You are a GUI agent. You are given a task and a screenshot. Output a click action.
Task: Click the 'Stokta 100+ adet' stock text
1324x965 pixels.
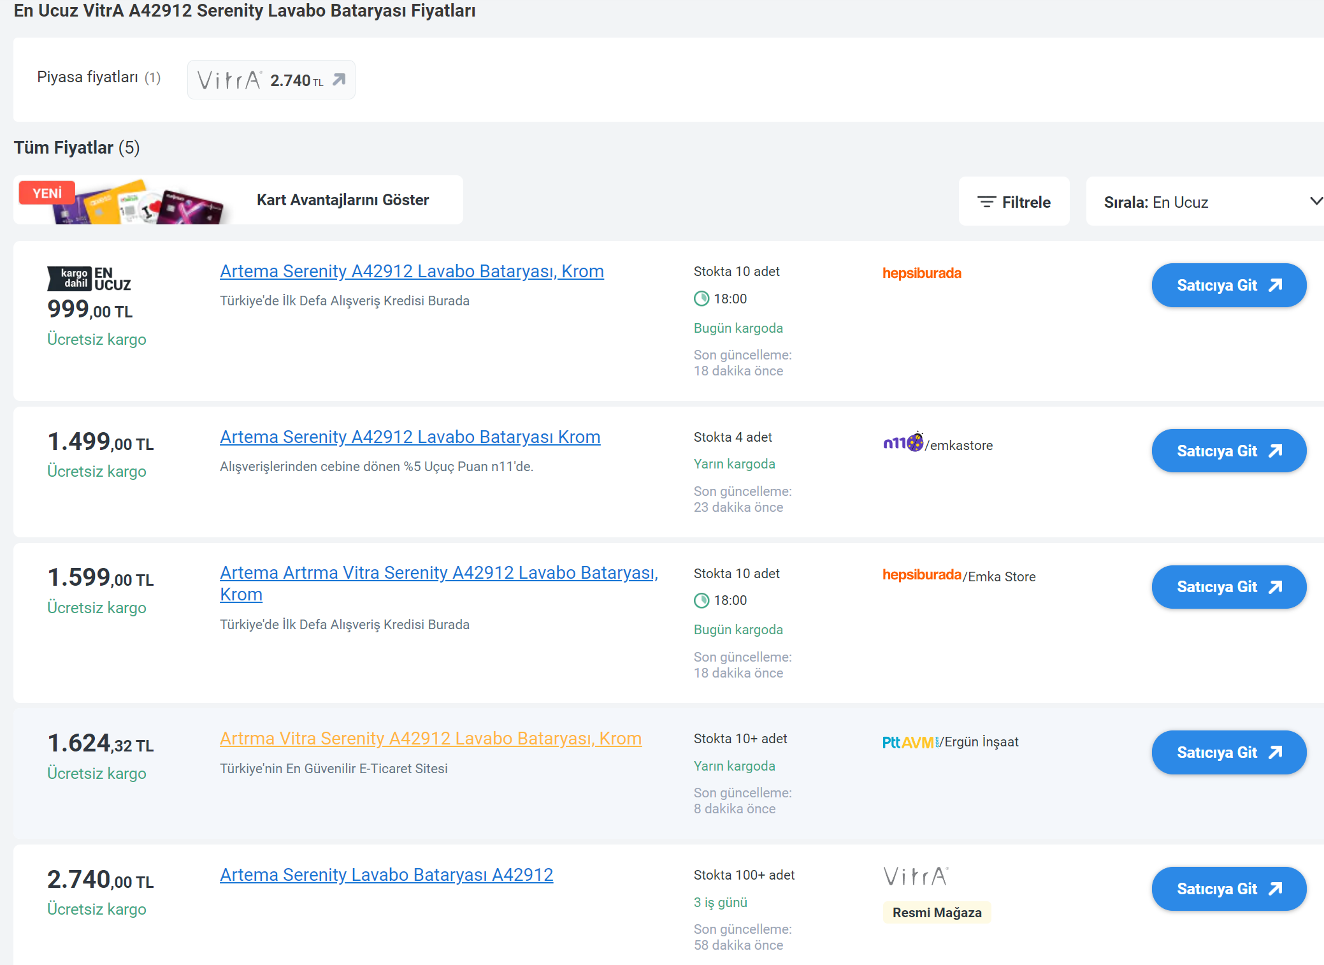744,874
